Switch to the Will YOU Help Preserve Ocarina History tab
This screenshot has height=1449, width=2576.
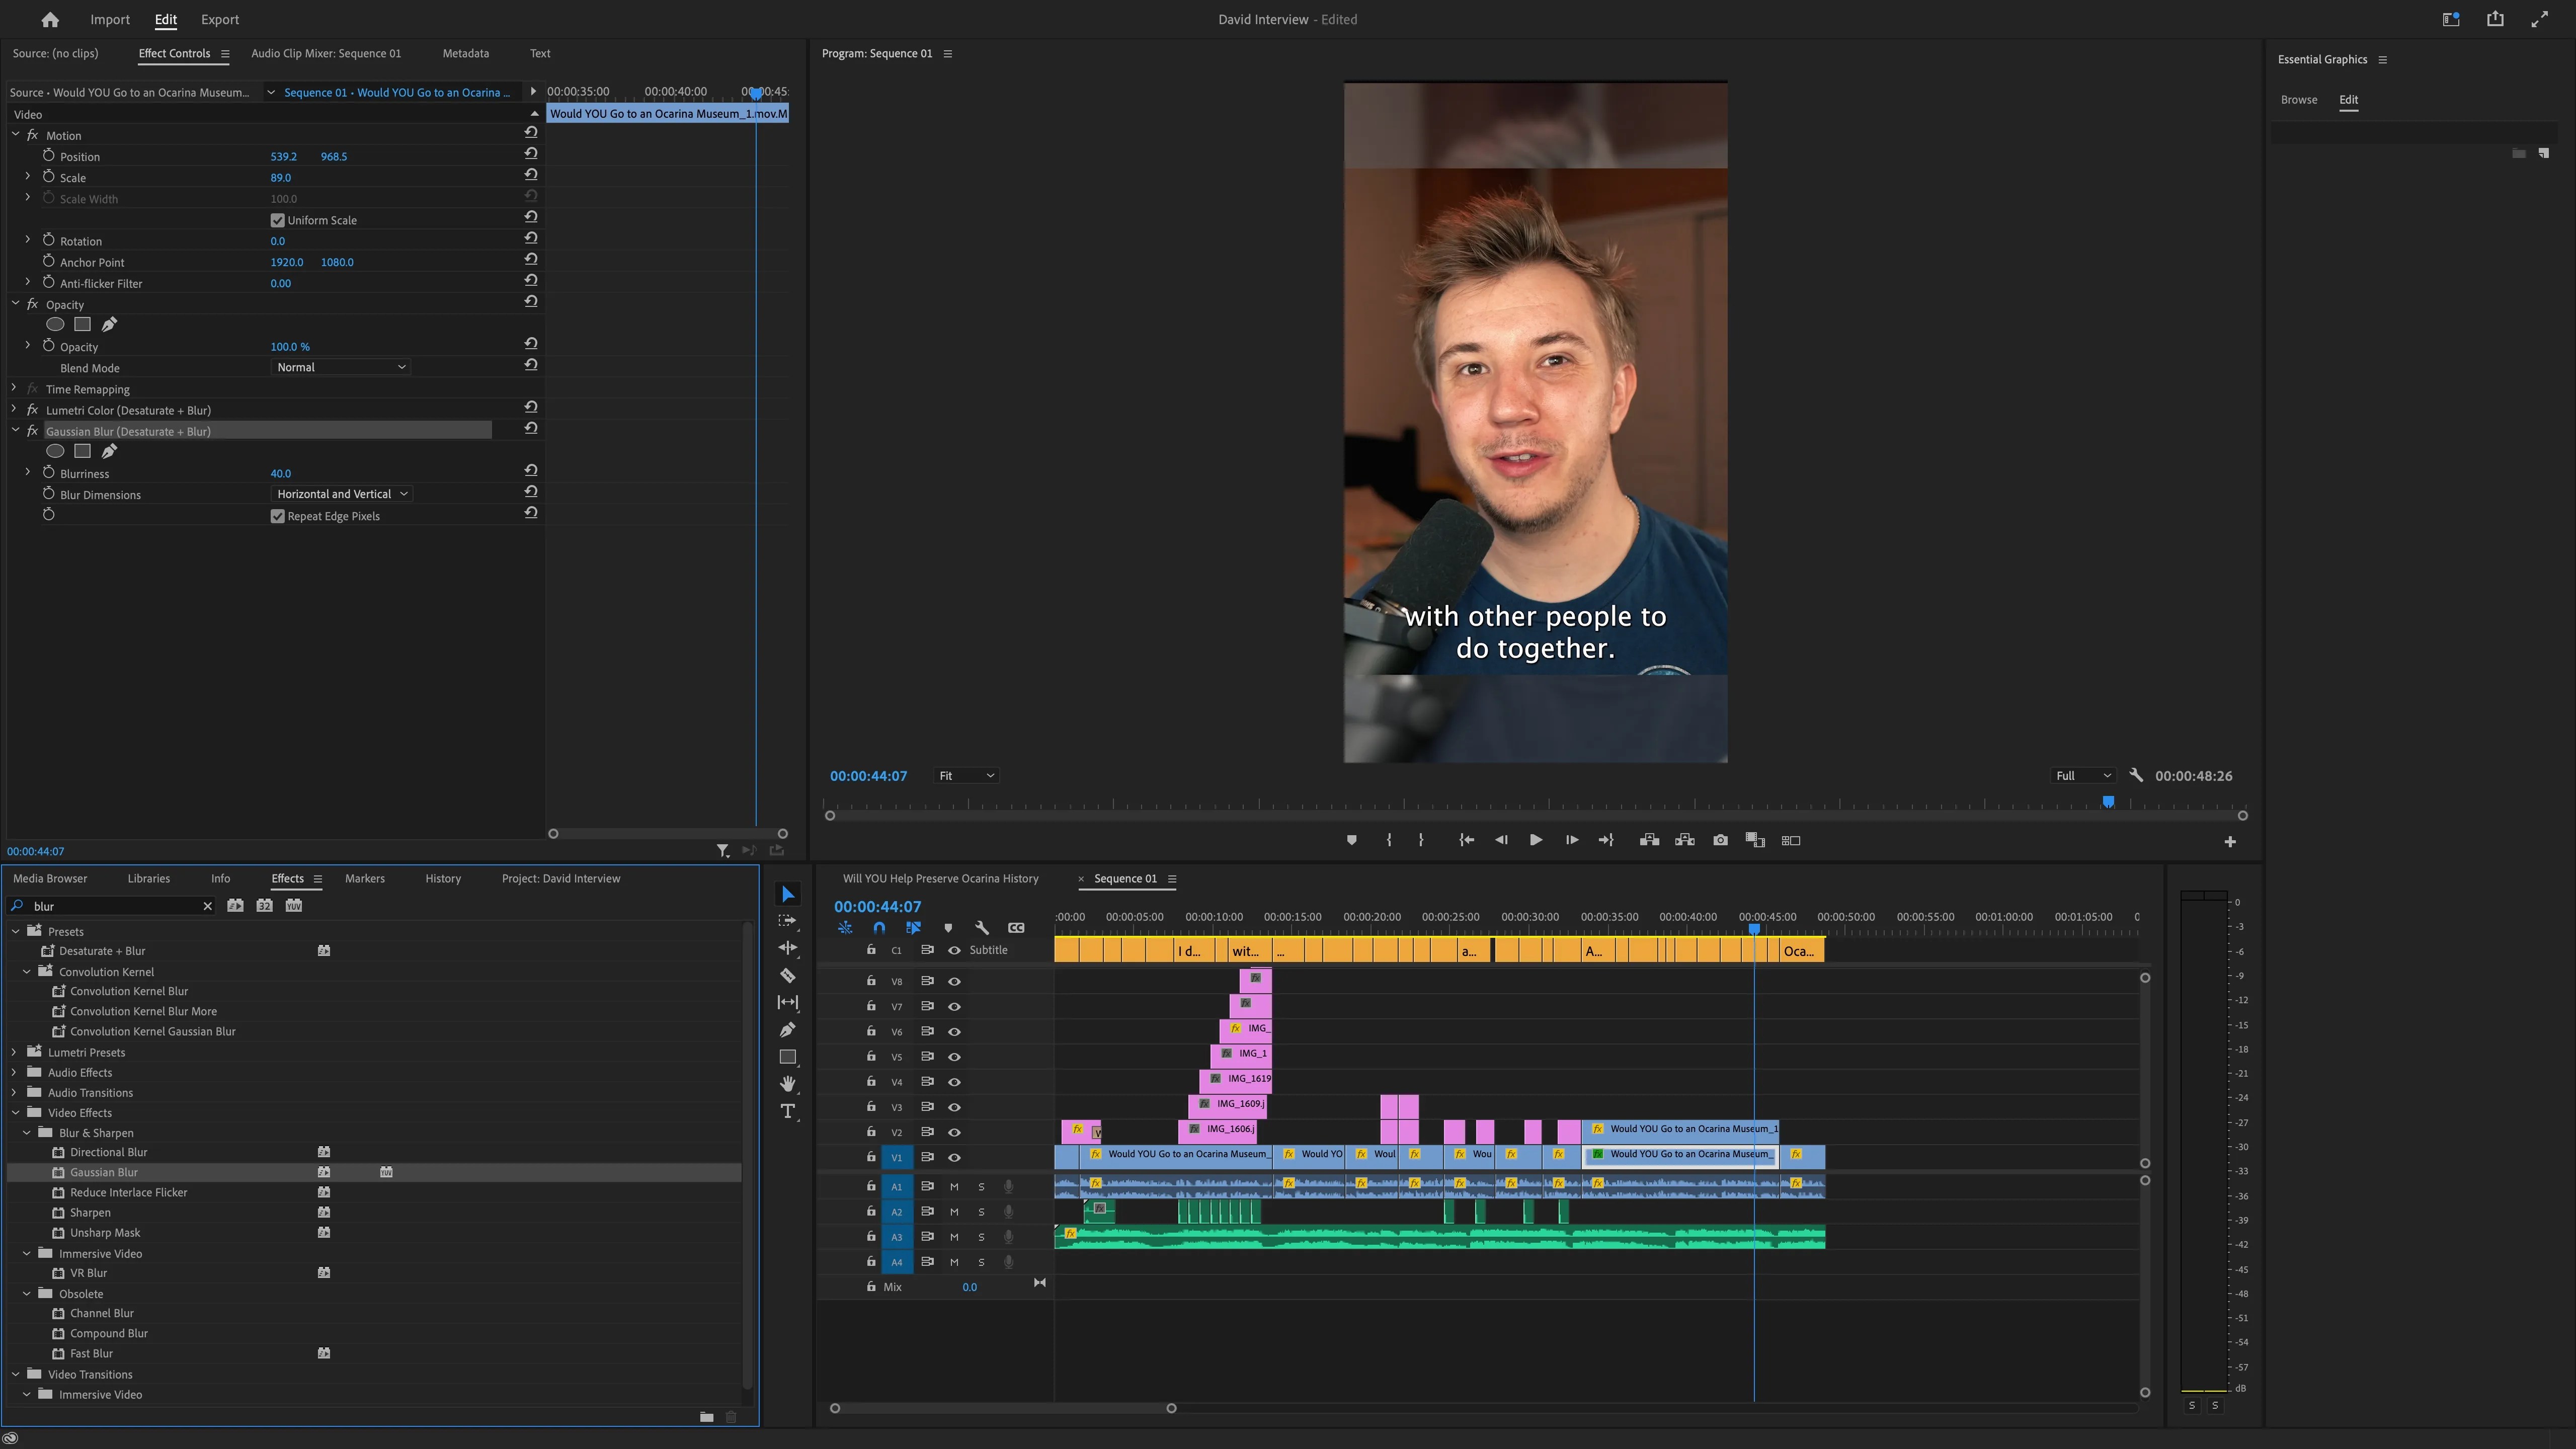(940, 878)
